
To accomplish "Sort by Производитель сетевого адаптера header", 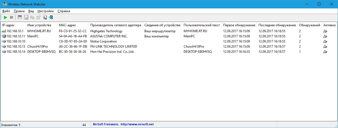I will [x=116, y=25].
